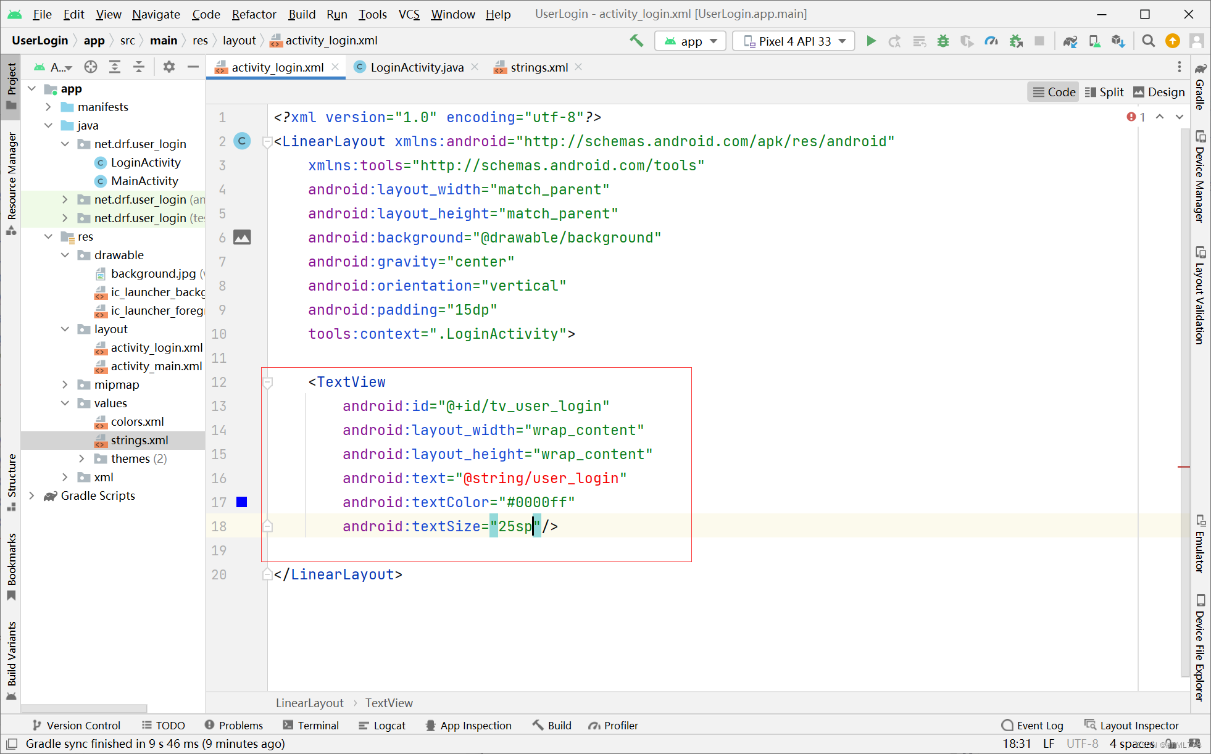This screenshot has width=1211, height=754.
Task: Collapse the java folder
Action: [48, 125]
